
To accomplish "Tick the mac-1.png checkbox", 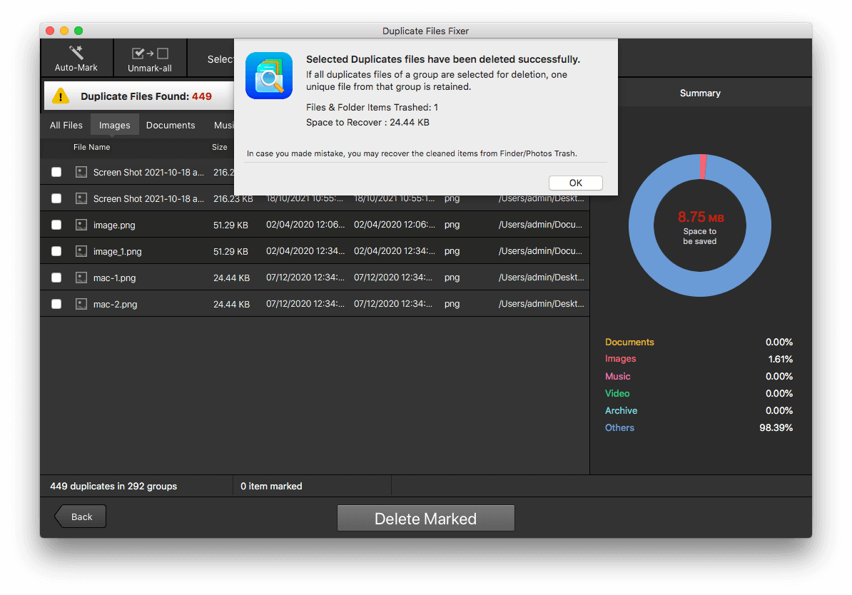I will 56,278.
